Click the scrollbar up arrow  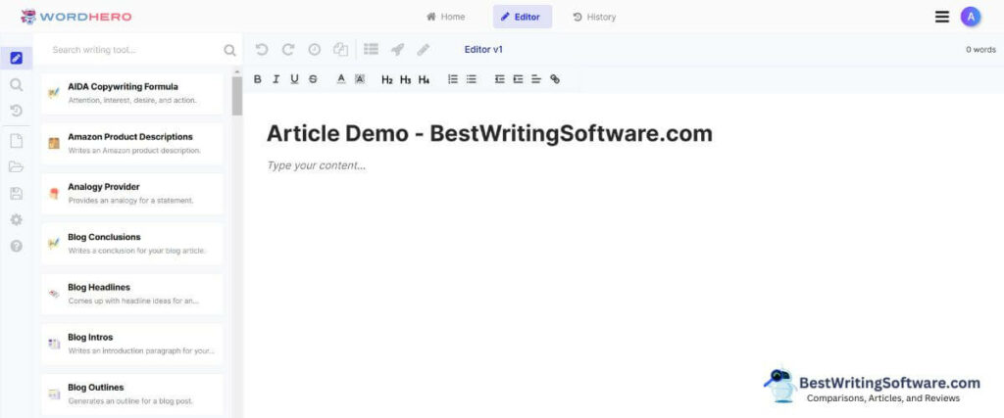[237, 71]
